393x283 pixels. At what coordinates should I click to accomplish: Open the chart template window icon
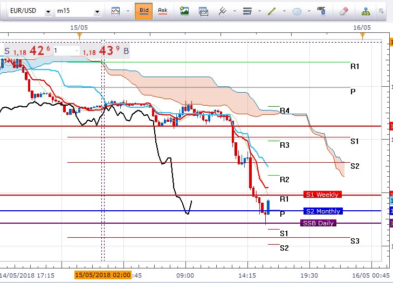point(203,11)
